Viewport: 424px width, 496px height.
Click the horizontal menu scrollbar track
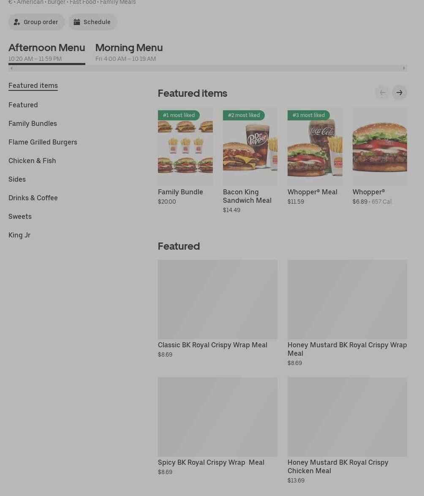[208, 68]
